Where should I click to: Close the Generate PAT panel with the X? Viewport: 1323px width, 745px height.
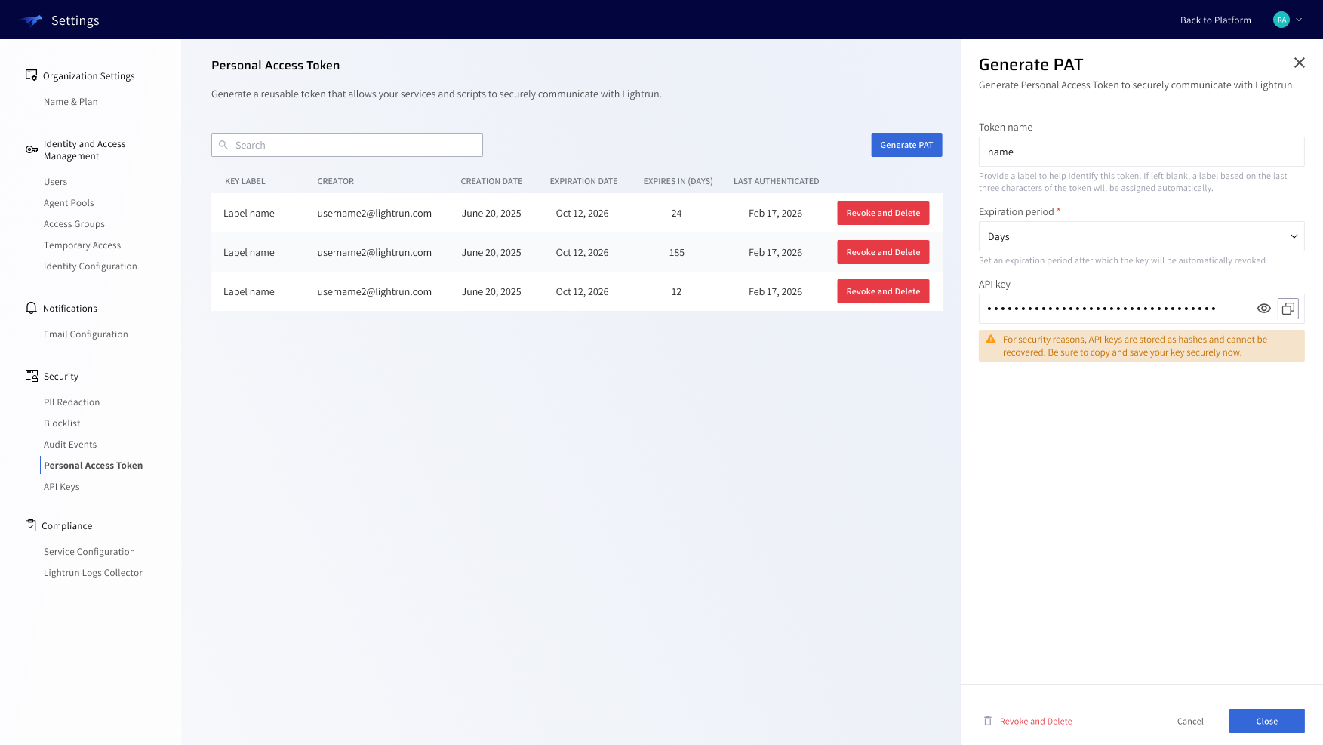point(1299,63)
